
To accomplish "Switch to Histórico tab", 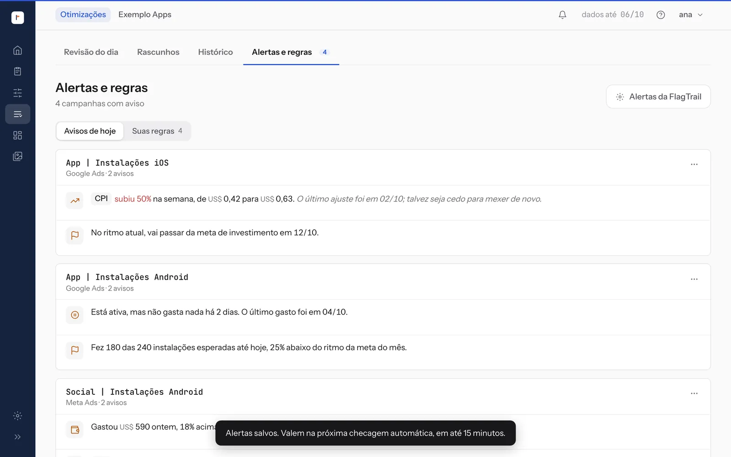I will (x=215, y=52).
